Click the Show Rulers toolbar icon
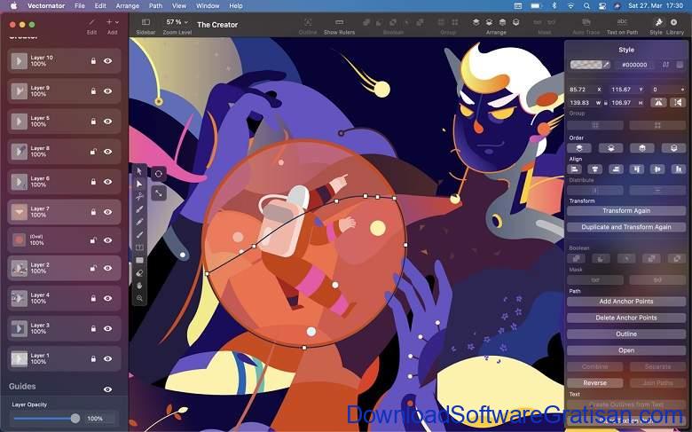Image resolution: width=692 pixels, height=432 pixels. [x=339, y=22]
